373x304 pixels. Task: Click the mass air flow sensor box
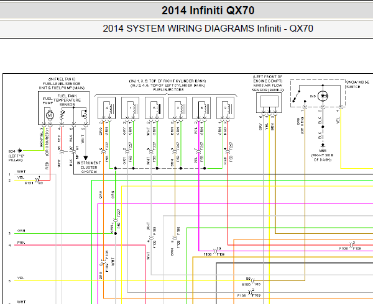(269, 103)
